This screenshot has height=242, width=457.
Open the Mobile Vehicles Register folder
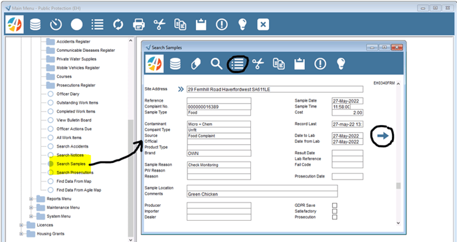click(78, 68)
